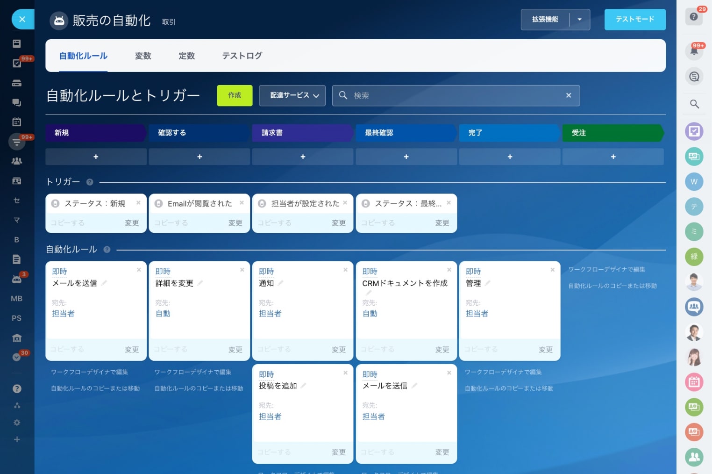This screenshot has height=474, width=712.
Task: Switch to the 定数 tab
Action: [x=186, y=56]
